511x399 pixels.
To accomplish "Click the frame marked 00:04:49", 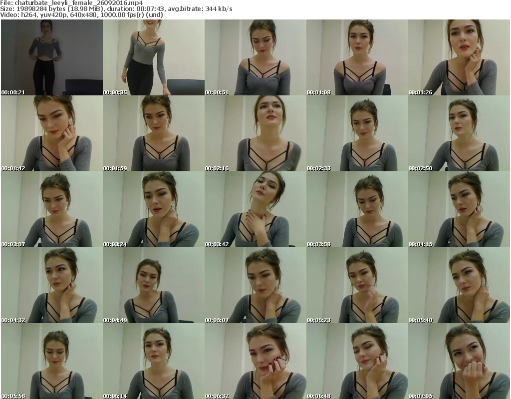I will tap(154, 285).
